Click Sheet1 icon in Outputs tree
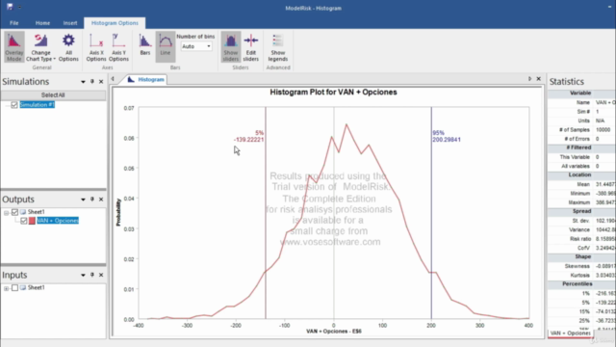The height and width of the screenshot is (347, 616). tap(23, 212)
